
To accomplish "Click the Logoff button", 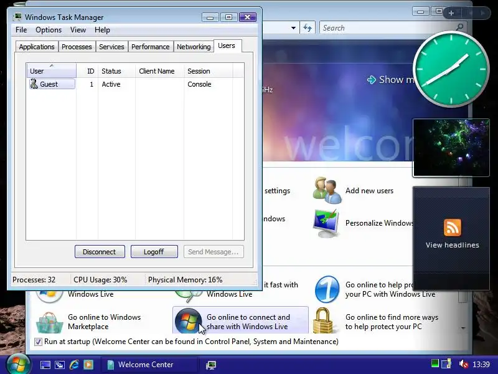I will [154, 252].
